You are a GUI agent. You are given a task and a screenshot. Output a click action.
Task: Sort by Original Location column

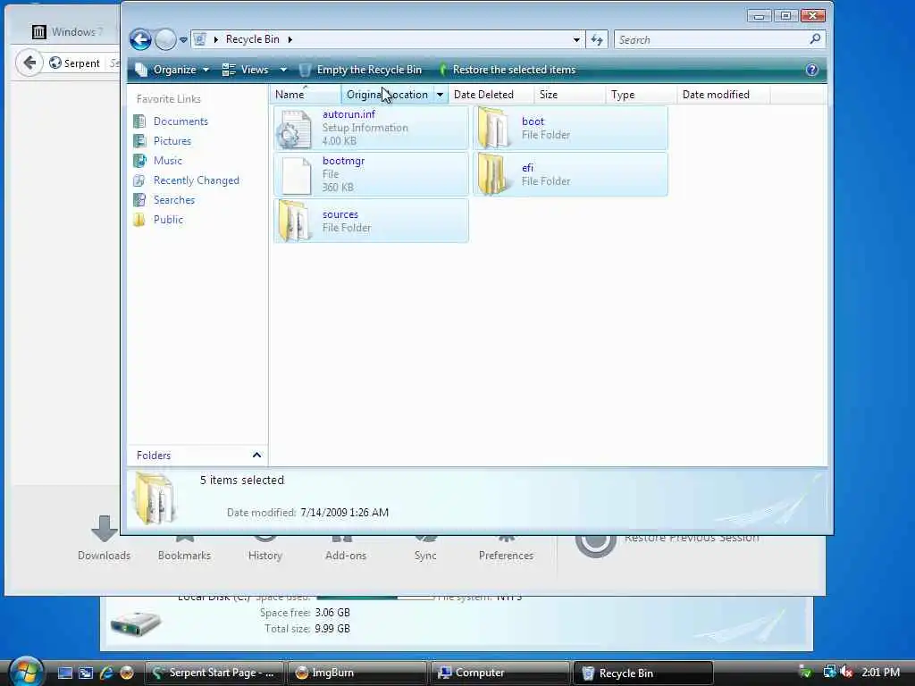pyautogui.click(x=387, y=95)
